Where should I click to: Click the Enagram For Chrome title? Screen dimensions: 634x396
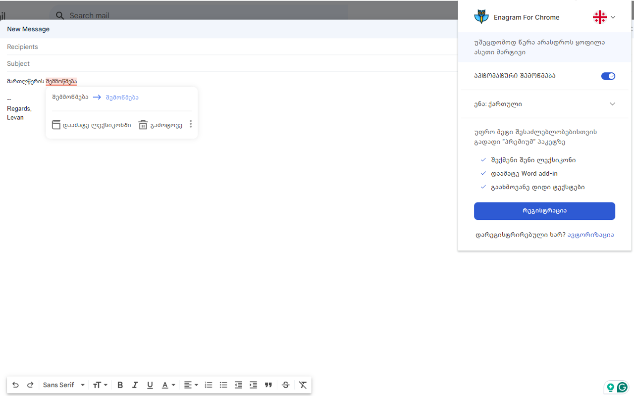pyautogui.click(x=527, y=17)
